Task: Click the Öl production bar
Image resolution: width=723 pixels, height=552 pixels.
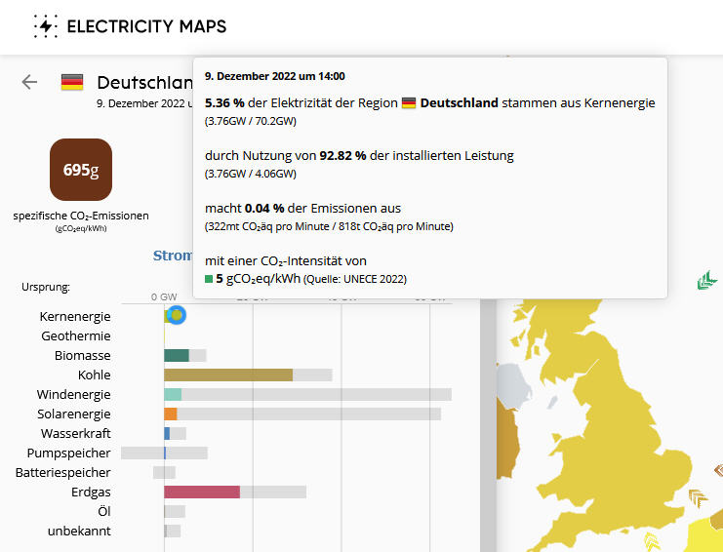Action: (175, 511)
